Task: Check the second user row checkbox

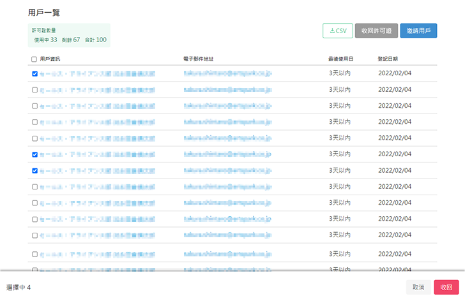Action: 34,90
